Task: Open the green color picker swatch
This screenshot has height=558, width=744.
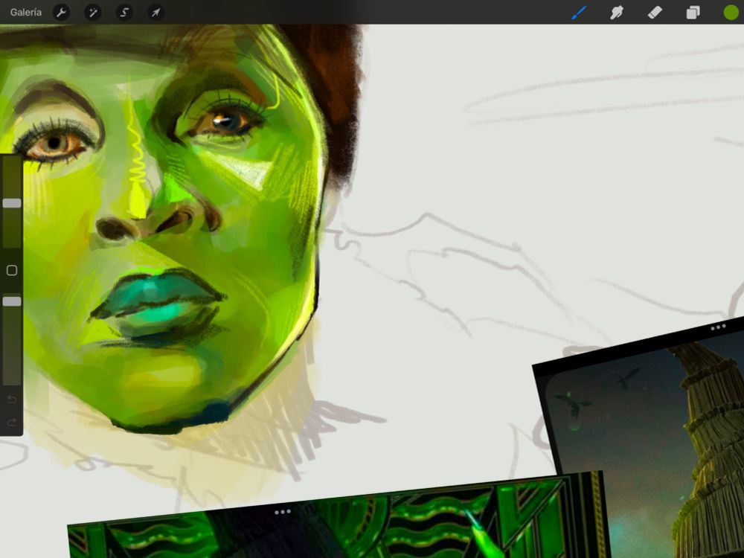Action: click(x=731, y=13)
